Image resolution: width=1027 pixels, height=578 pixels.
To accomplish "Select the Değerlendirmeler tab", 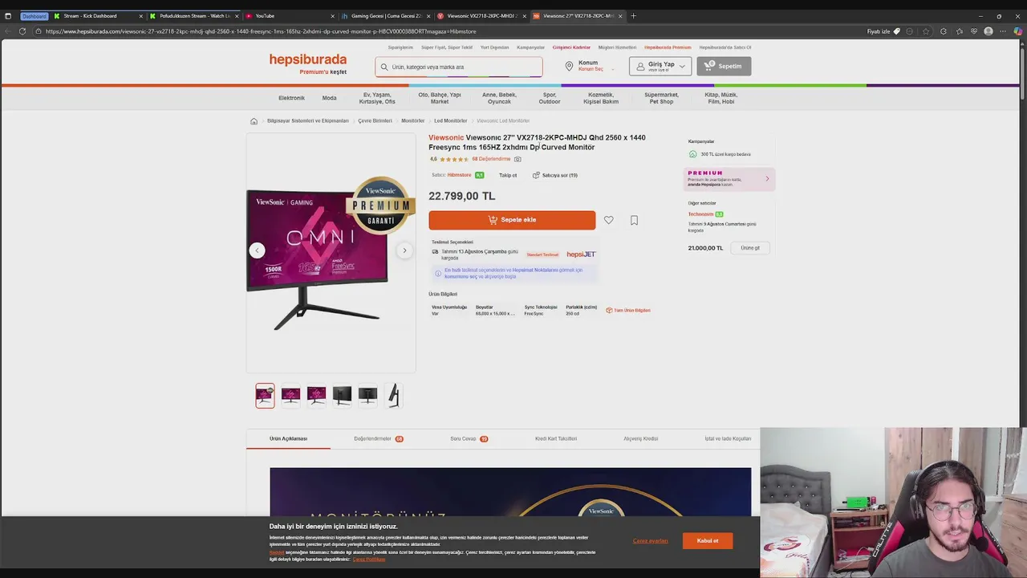I will coord(379,439).
